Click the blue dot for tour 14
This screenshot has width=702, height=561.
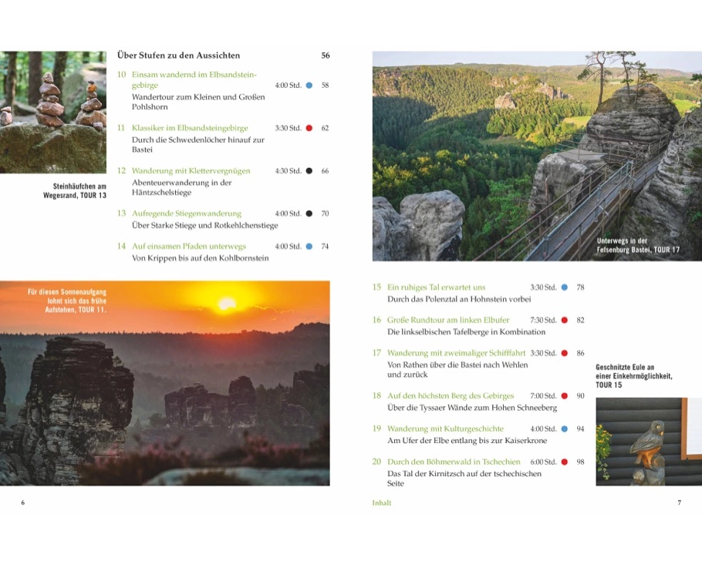[x=309, y=247]
